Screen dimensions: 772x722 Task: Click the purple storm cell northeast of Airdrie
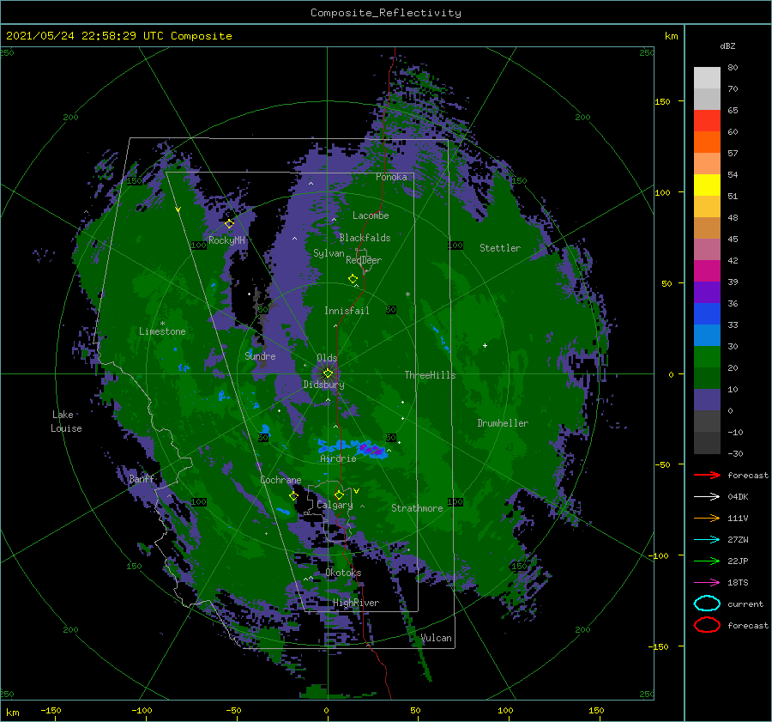[371, 449]
